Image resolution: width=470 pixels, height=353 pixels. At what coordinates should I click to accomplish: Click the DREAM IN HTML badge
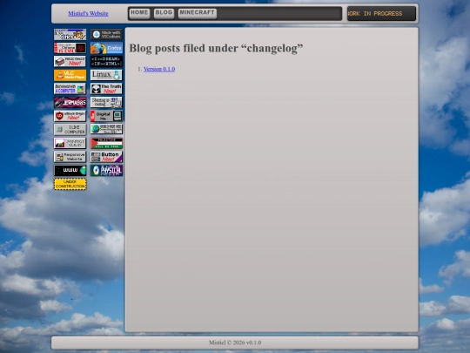coord(106,62)
